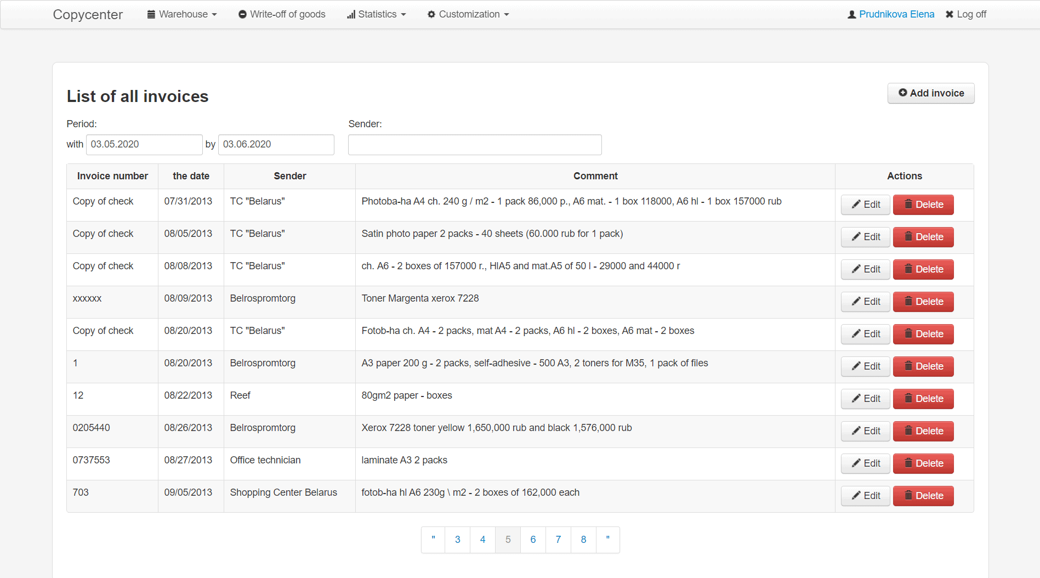This screenshot has width=1040, height=578.
Task: Delete the Satin photo paper invoice
Action: pos(923,237)
